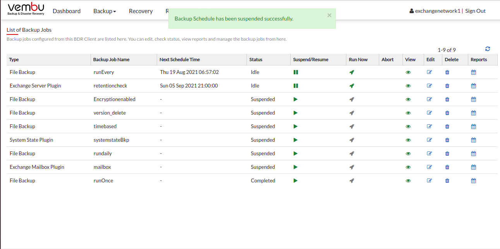
Task: Open reports for runOnce job
Action: tap(473, 180)
